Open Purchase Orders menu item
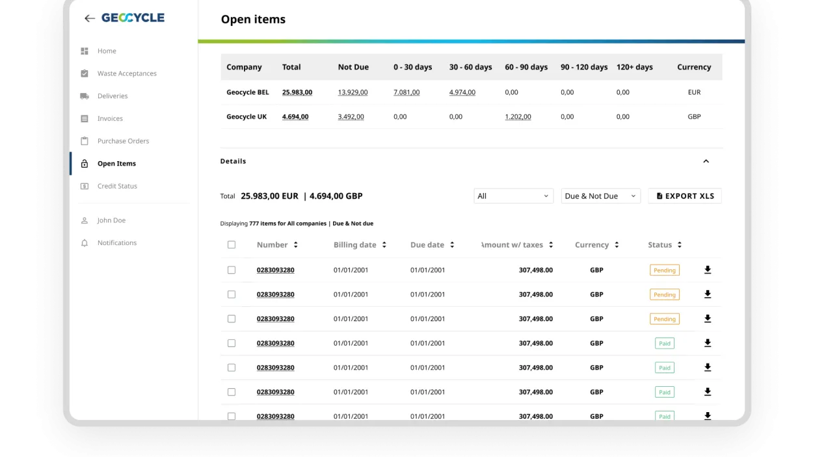Image resolution: width=813 pixels, height=457 pixels. (x=123, y=141)
